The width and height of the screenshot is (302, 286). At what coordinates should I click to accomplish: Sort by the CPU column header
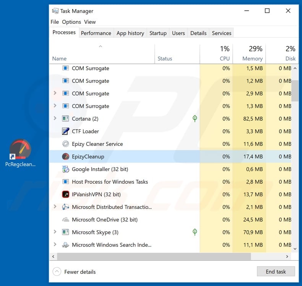click(x=216, y=54)
